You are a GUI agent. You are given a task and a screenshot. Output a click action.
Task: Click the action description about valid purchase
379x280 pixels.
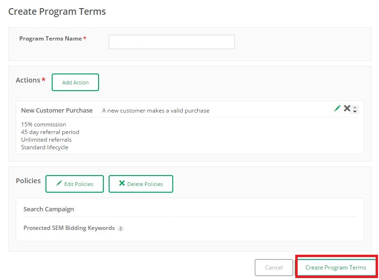[156, 111]
